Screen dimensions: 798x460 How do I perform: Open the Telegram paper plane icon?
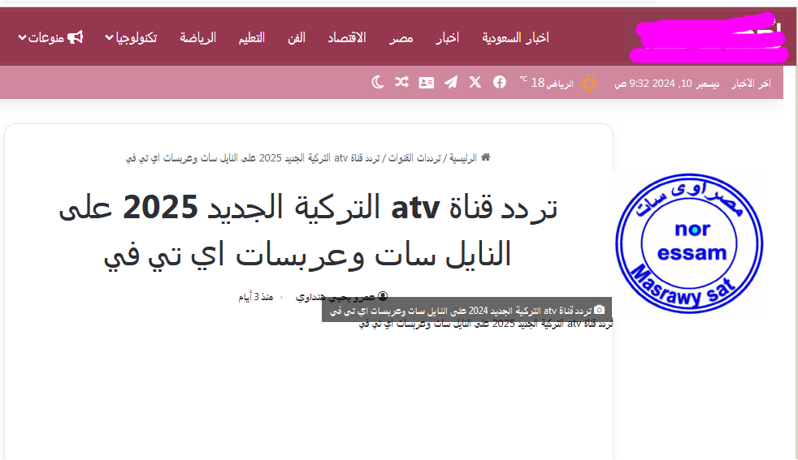(451, 82)
